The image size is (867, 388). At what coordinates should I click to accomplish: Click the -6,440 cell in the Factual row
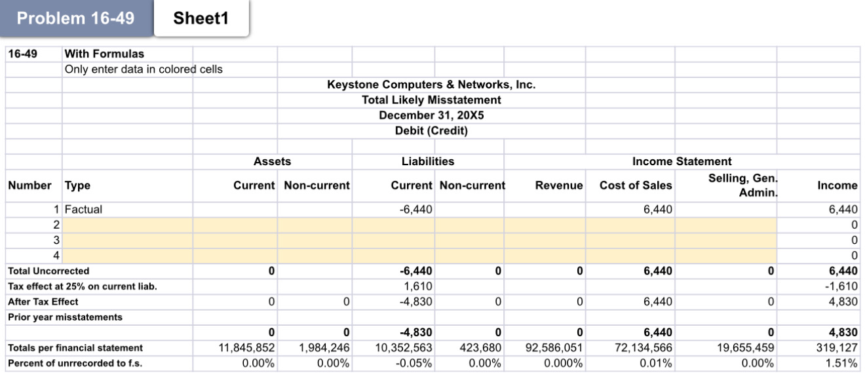click(393, 210)
